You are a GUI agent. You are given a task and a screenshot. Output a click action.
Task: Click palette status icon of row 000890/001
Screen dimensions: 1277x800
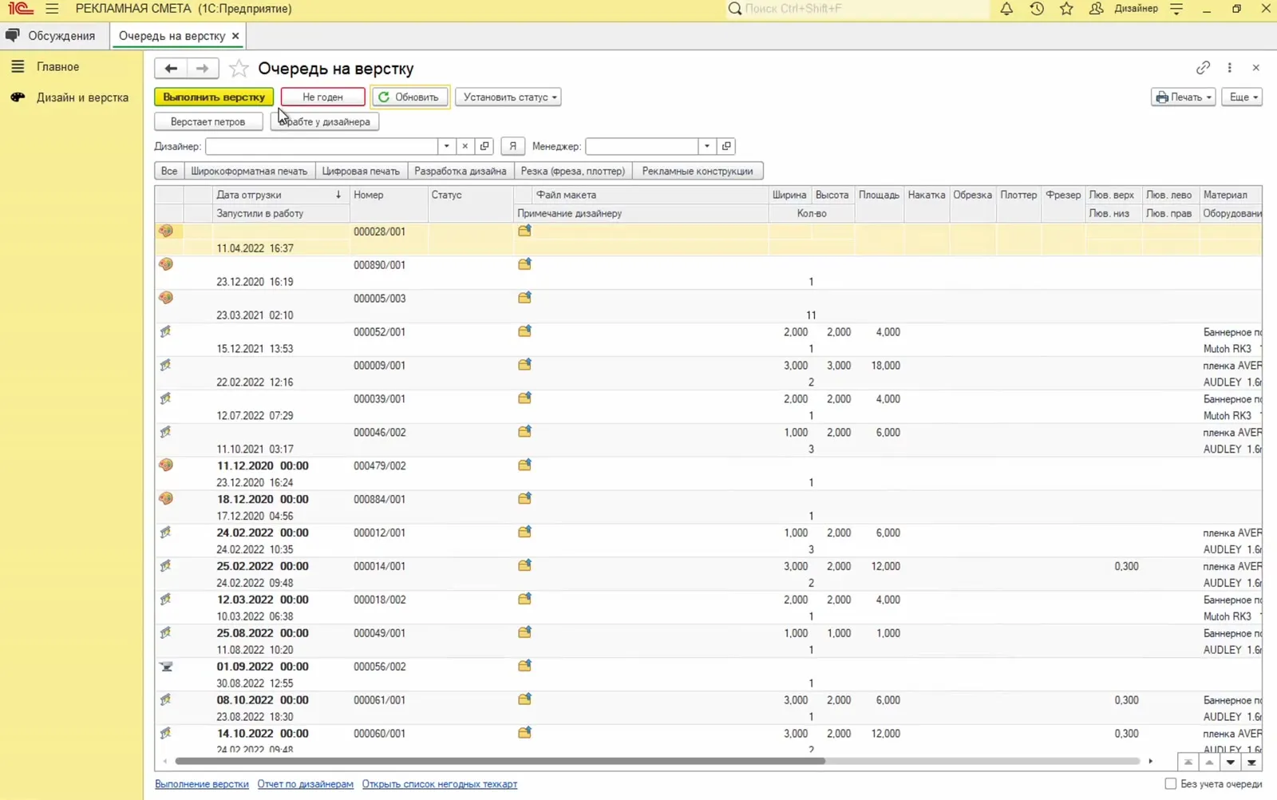tap(166, 264)
